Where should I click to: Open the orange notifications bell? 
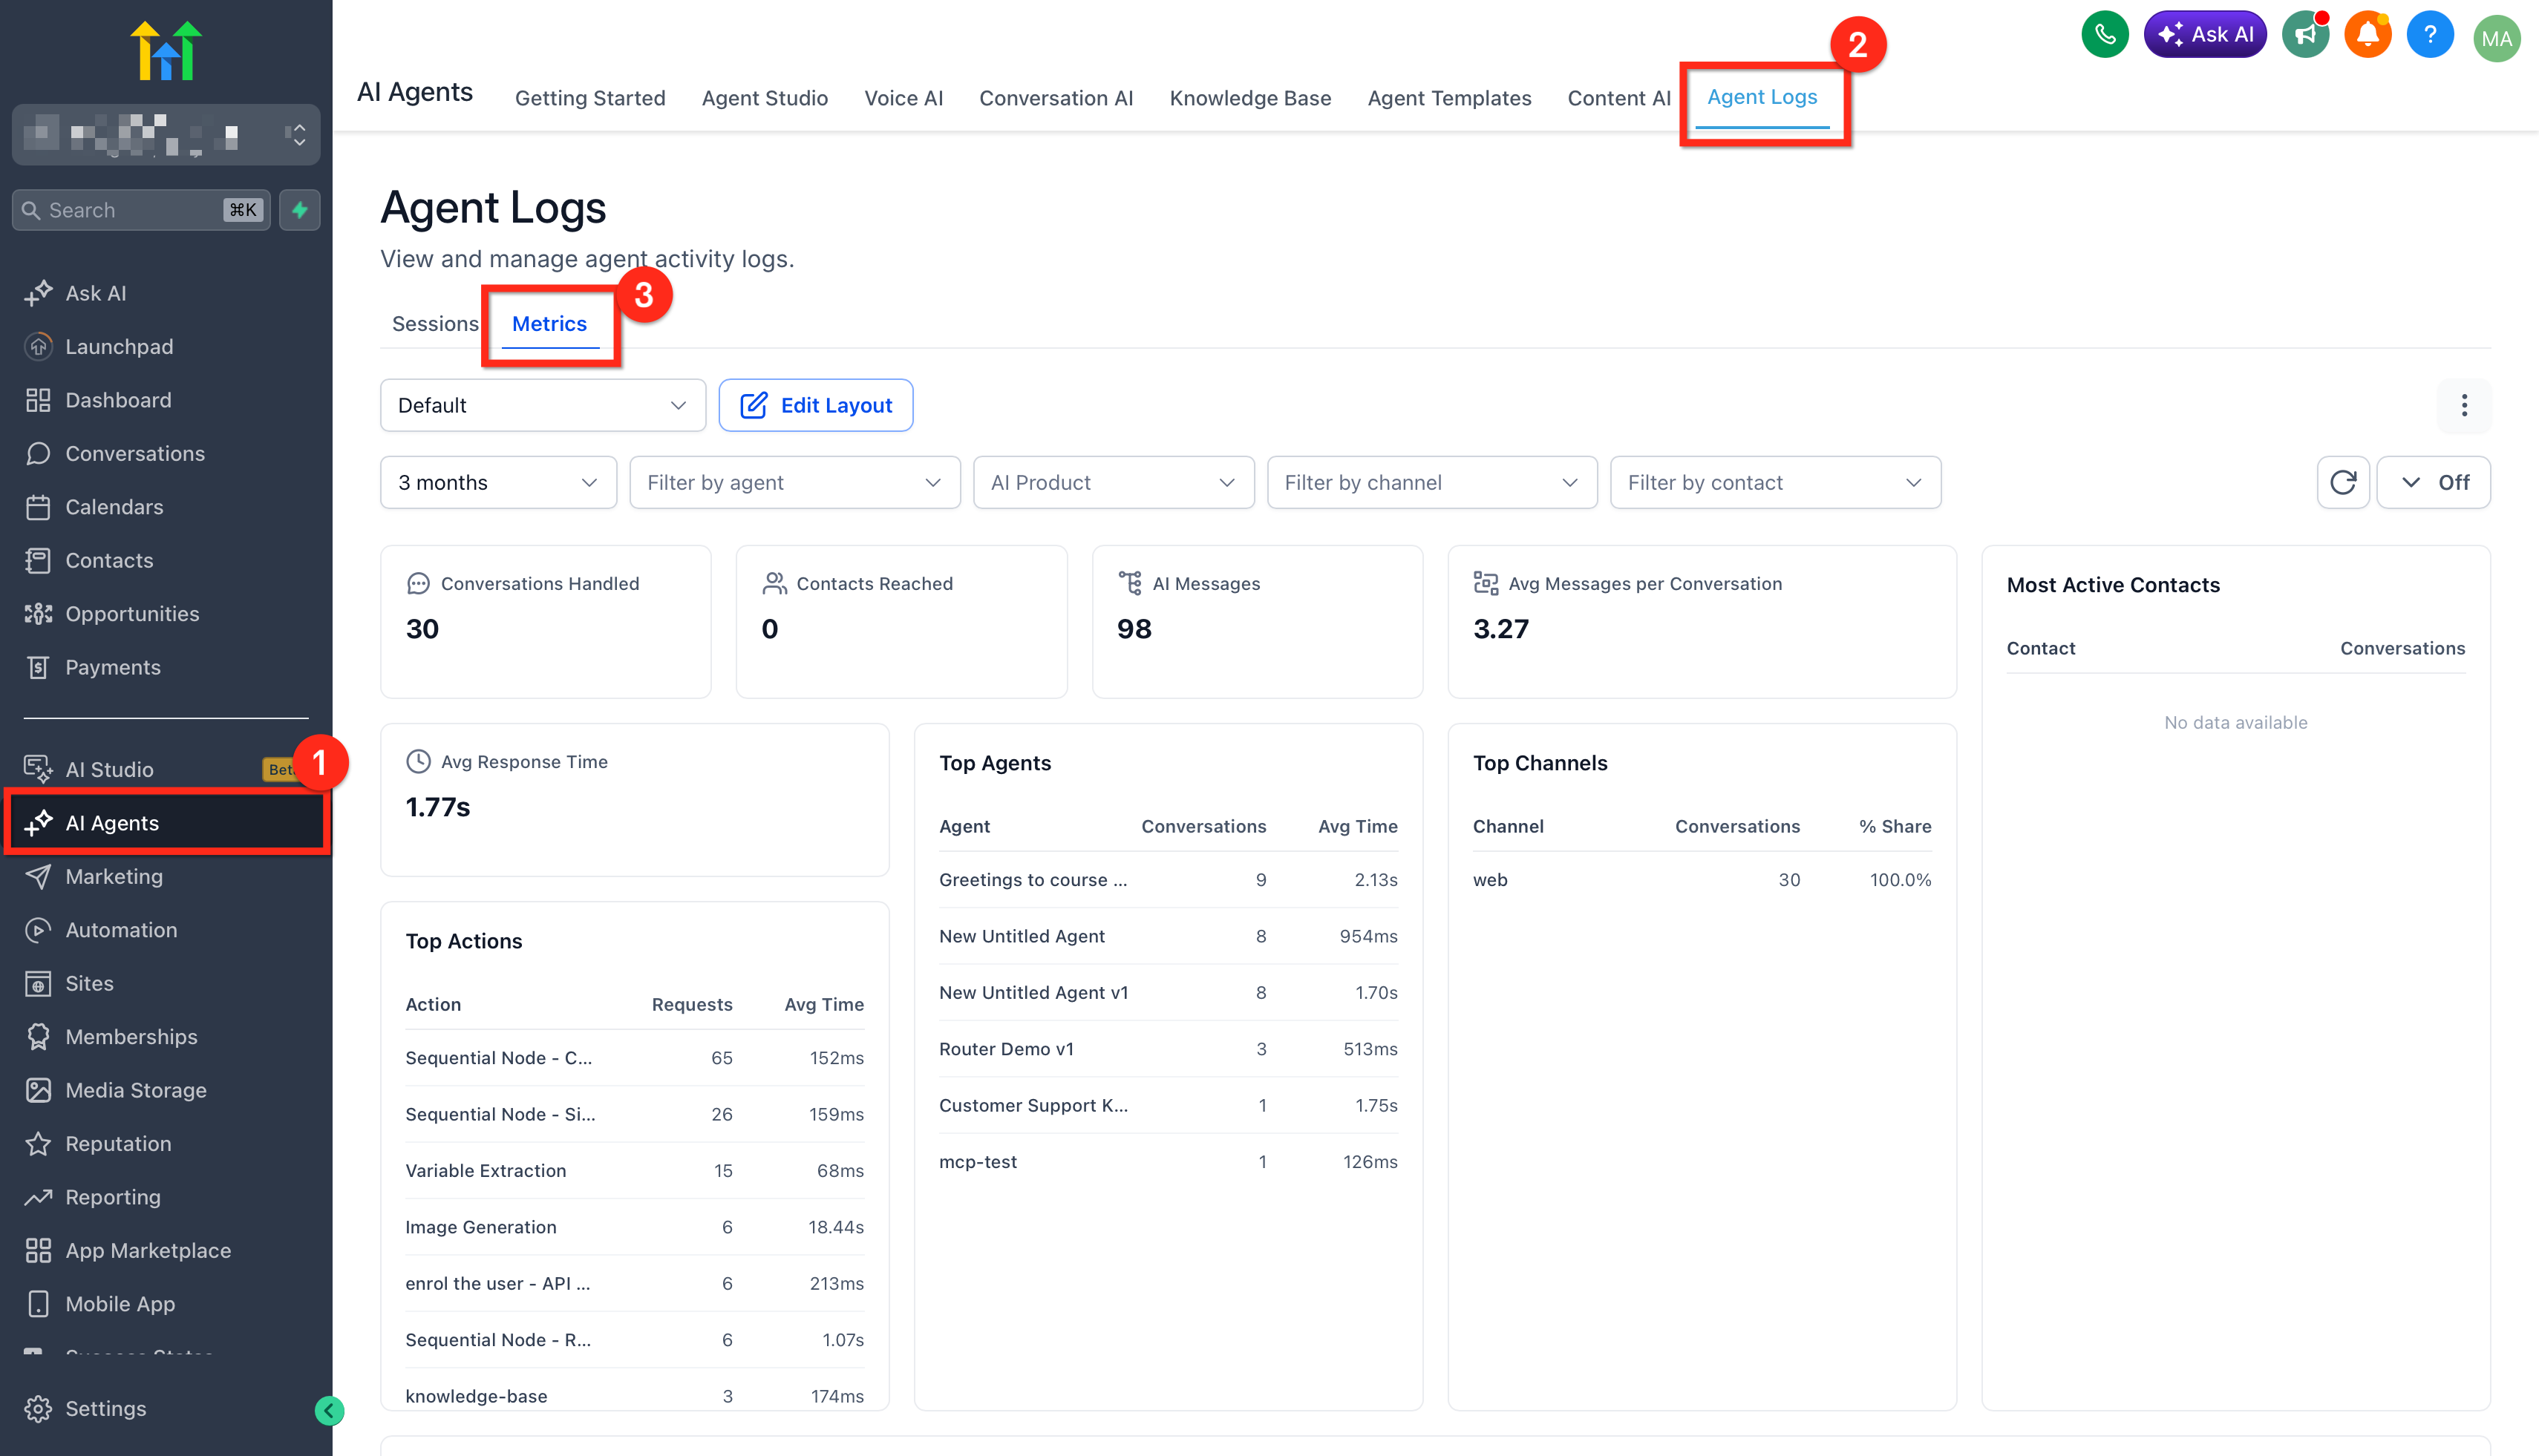coord(2367,35)
